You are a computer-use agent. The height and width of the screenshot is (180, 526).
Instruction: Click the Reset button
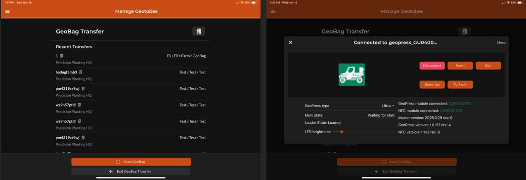pos(460,66)
